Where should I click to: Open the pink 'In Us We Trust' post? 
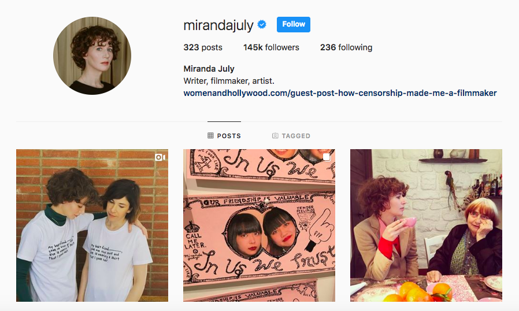click(x=259, y=225)
